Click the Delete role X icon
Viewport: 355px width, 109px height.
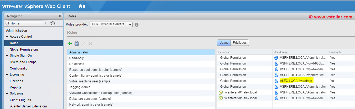coord(90,43)
